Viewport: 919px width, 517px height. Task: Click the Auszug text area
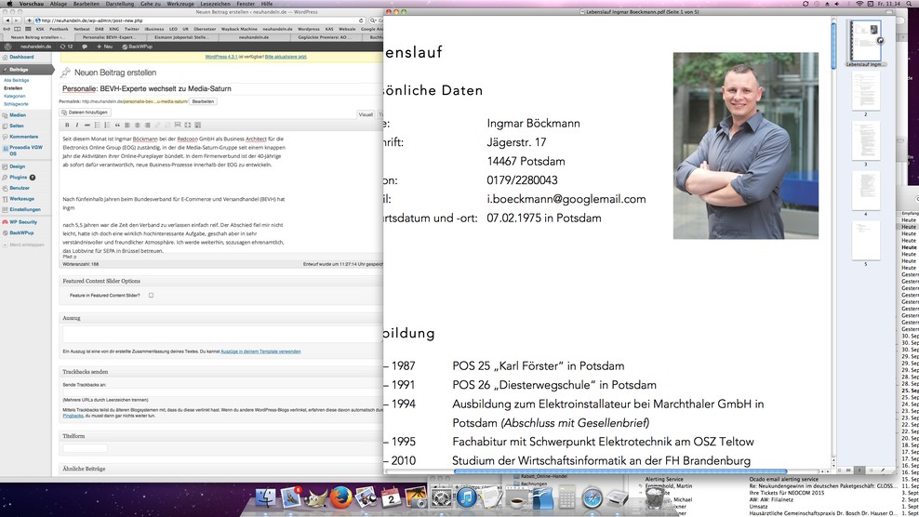tap(222, 335)
